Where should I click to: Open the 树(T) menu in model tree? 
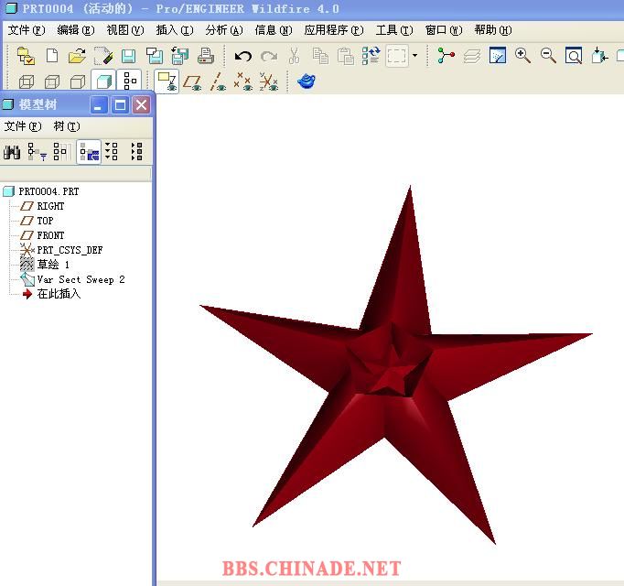[x=66, y=126]
